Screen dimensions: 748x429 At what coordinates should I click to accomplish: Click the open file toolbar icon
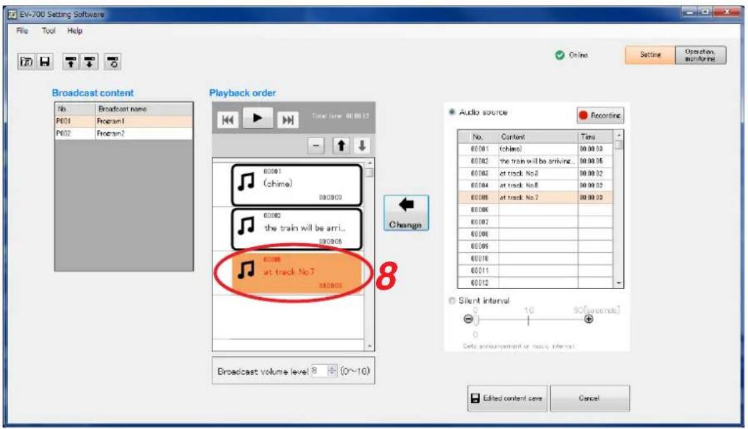[26, 62]
